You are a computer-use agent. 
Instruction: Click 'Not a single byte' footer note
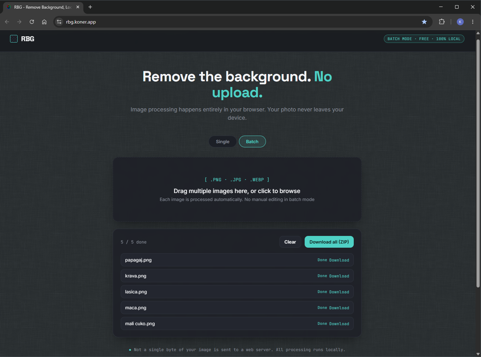point(240,350)
